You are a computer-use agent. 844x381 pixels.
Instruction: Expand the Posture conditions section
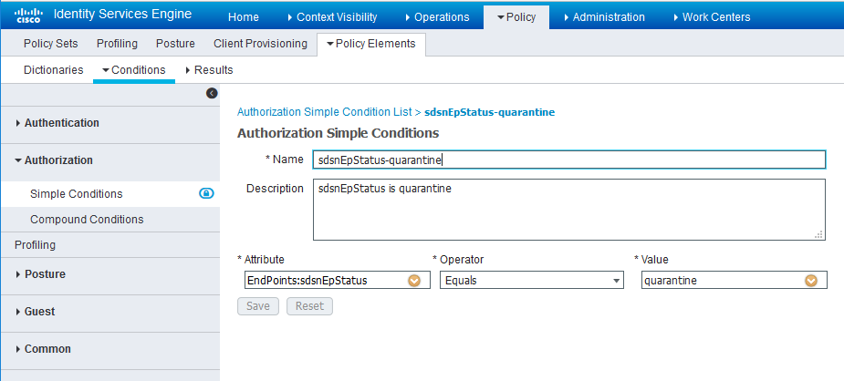(44, 274)
